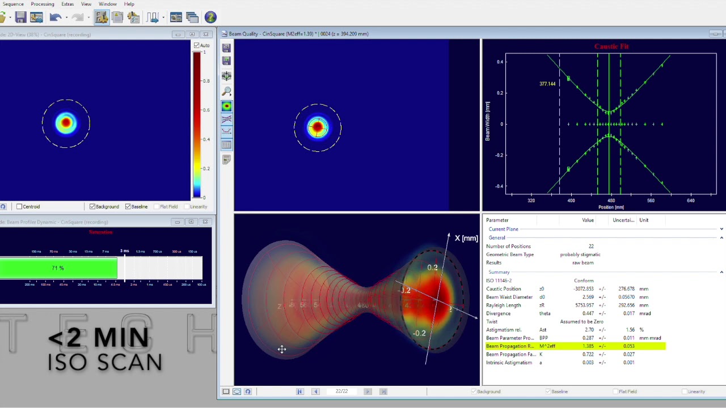This screenshot has width=726, height=408.
Task: Toggle Baseline checkbox in the 2D-View window
Action: pyautogui.click(x=128, y=207)
